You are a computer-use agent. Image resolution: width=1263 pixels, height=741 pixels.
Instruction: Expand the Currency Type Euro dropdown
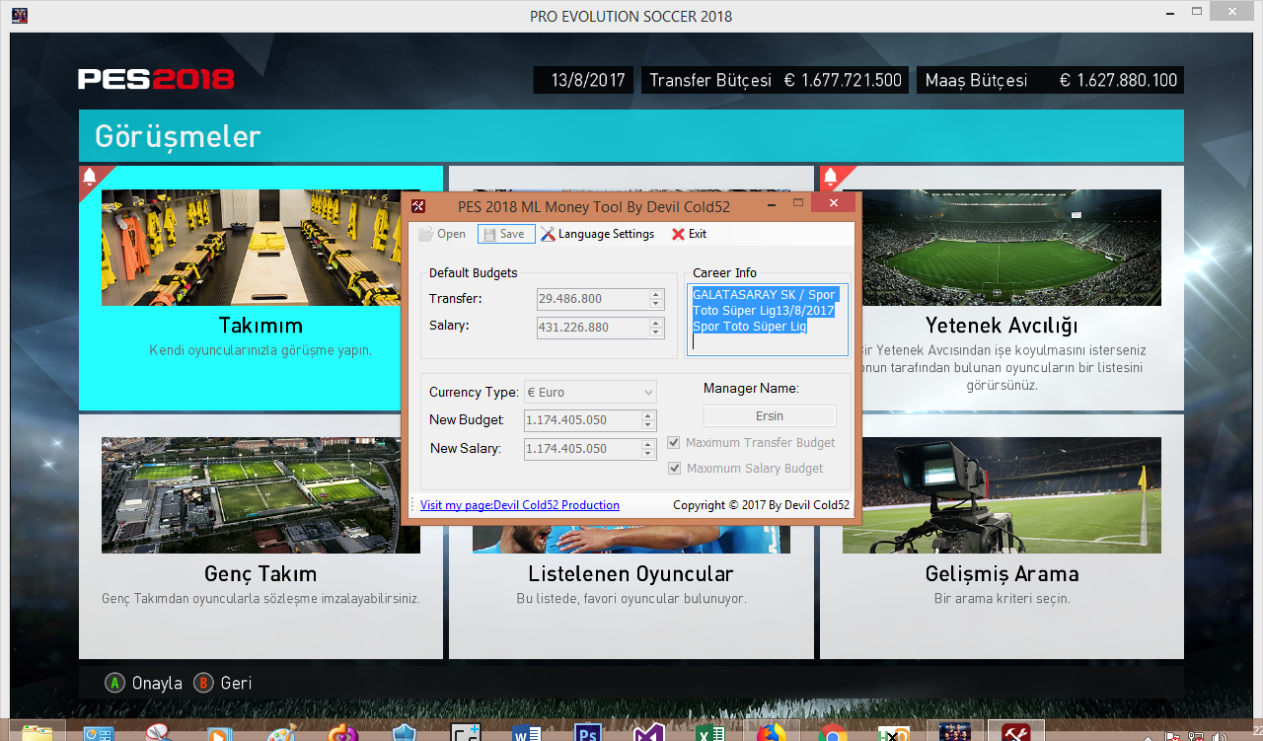tap(648, 392)
